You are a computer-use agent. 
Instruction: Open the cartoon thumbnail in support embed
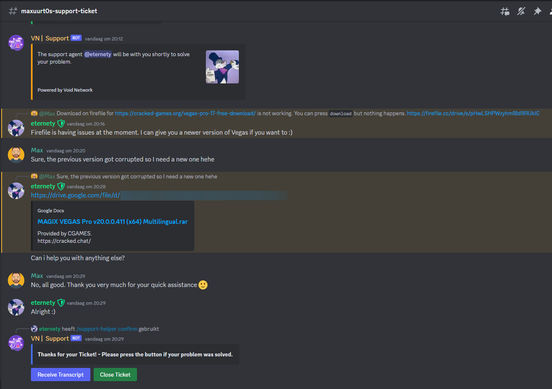(x=222, y=67)
